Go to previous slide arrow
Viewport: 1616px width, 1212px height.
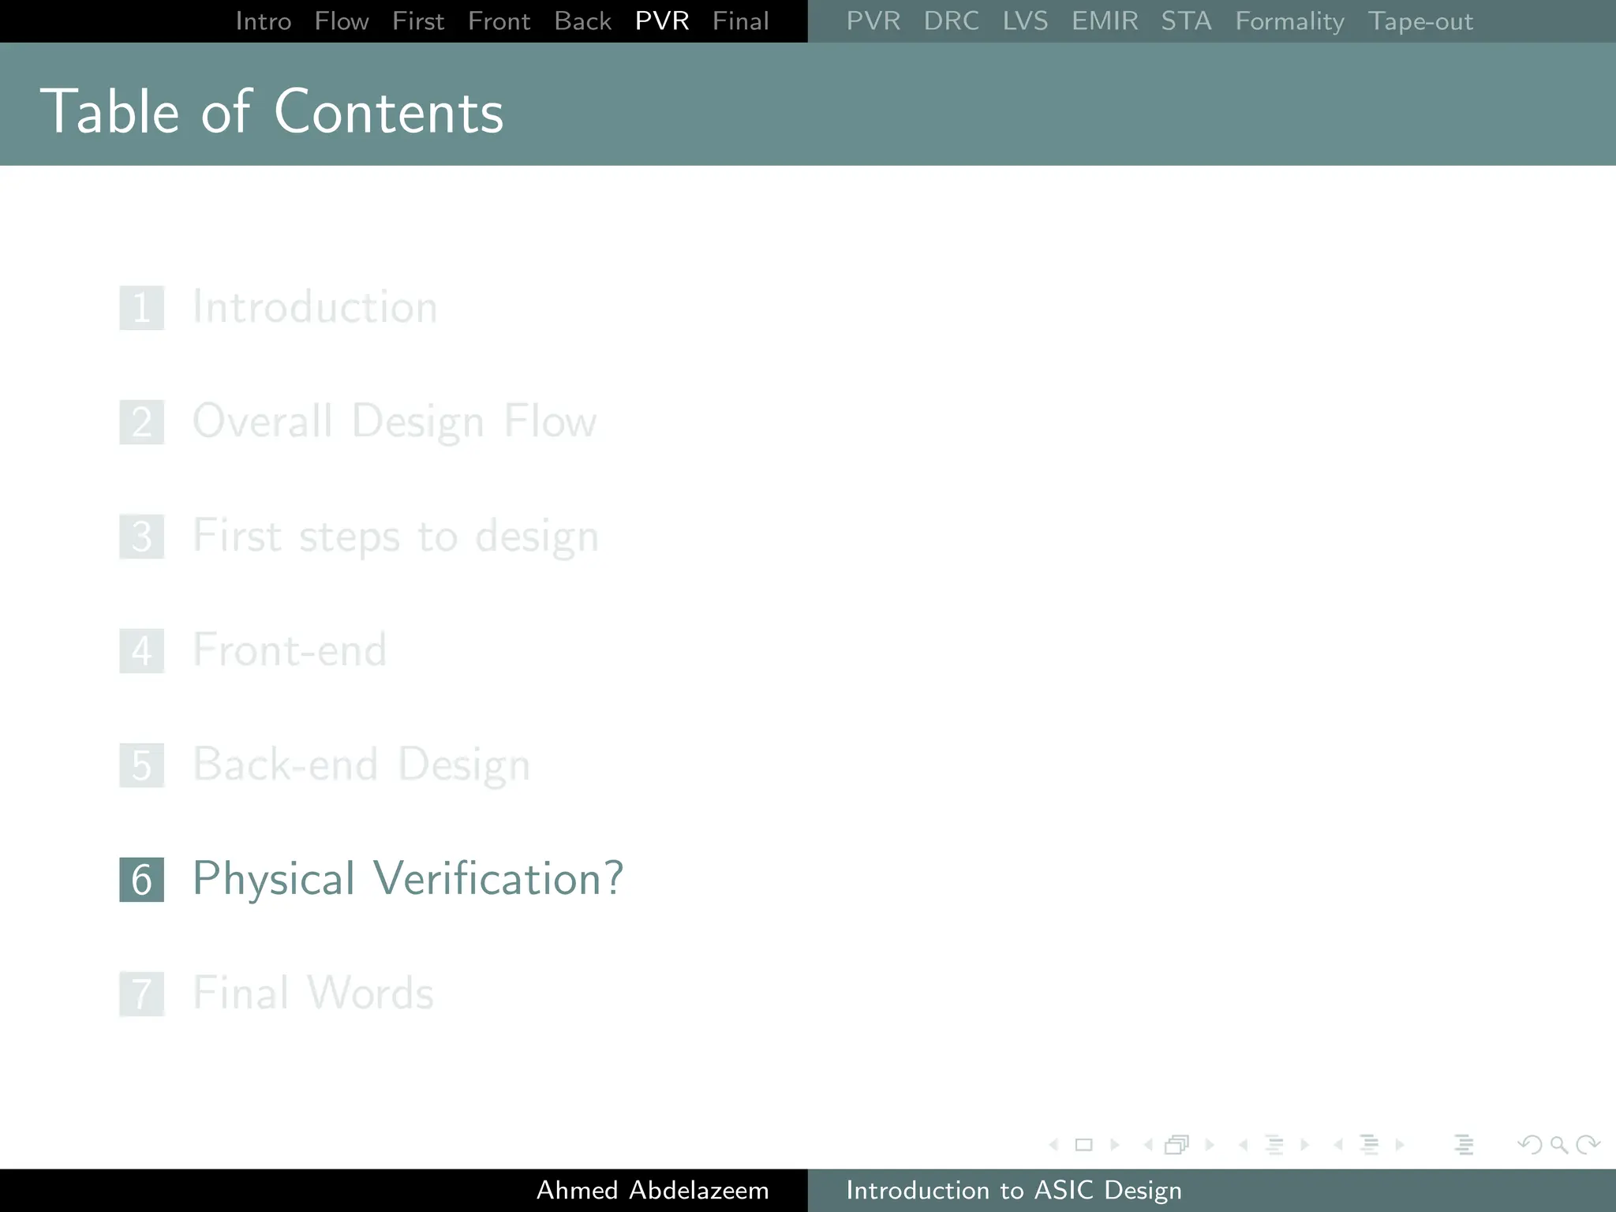tap(1053, 1144)
